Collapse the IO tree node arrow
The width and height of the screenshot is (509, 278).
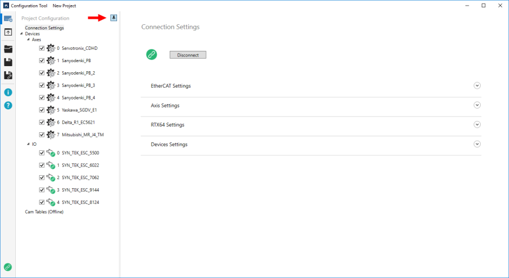pos(28,144)
